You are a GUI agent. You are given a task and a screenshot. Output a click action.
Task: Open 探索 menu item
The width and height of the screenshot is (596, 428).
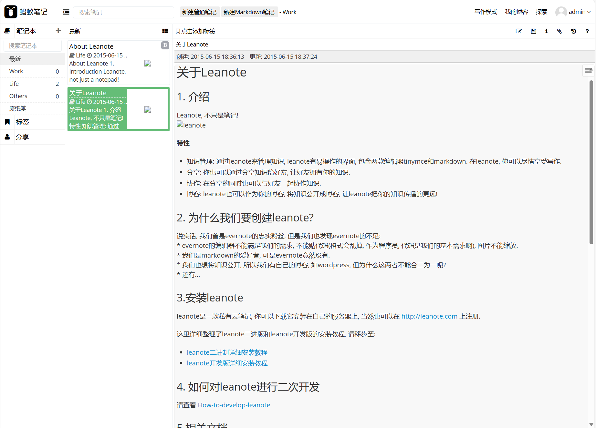tap(541, 12)
